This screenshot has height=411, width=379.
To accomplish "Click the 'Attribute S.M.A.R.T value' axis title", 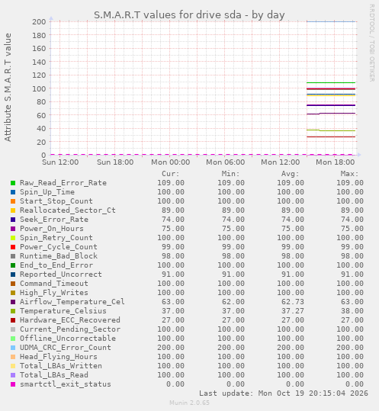I will coord(8,87).
